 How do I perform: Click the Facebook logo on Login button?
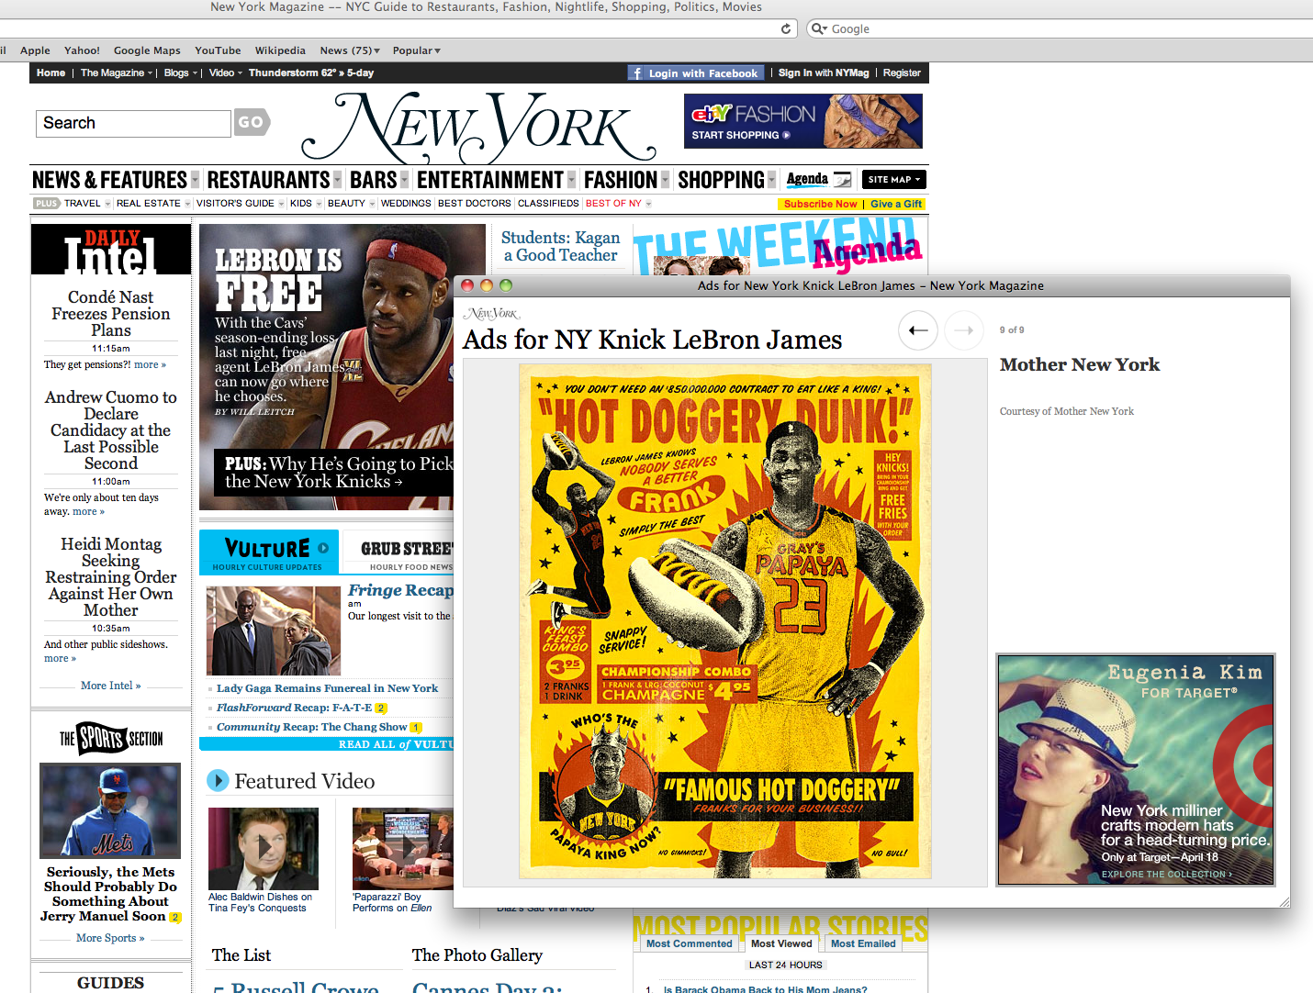[x=636, y=73]
